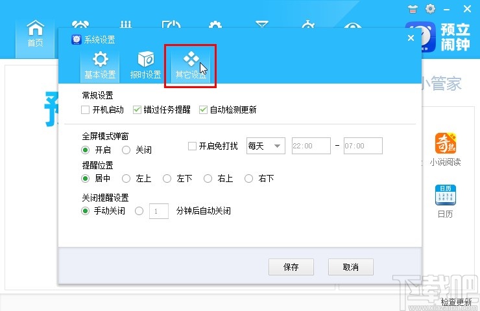The image size is (480, 311).
Task: Select the 其它设置 tab
Action: [x=191, y=67]
